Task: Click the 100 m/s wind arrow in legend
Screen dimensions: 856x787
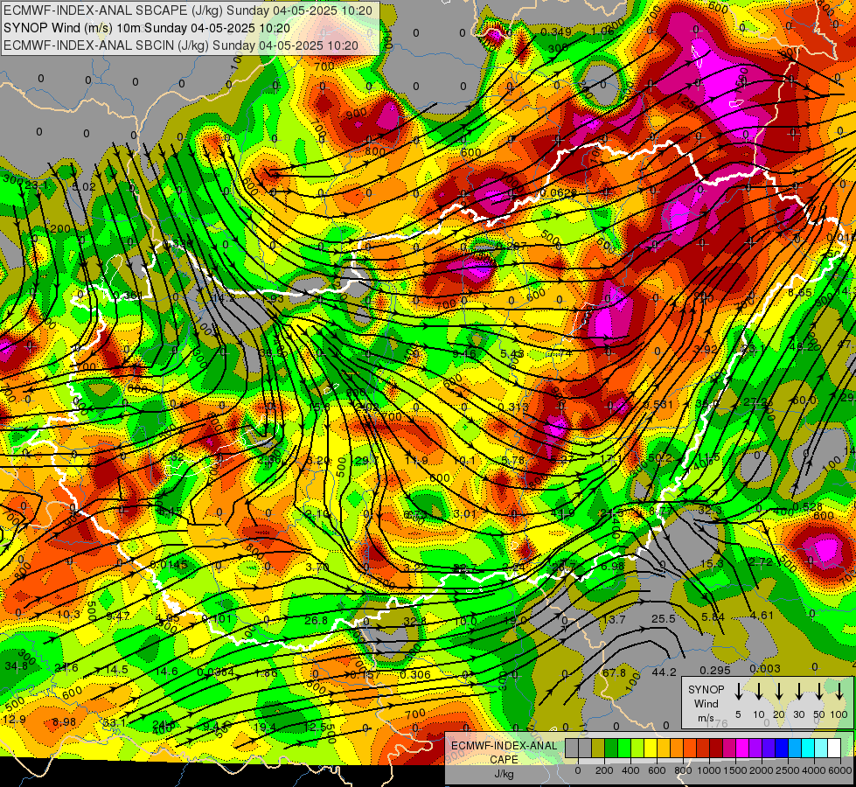Action: point(839,692)
